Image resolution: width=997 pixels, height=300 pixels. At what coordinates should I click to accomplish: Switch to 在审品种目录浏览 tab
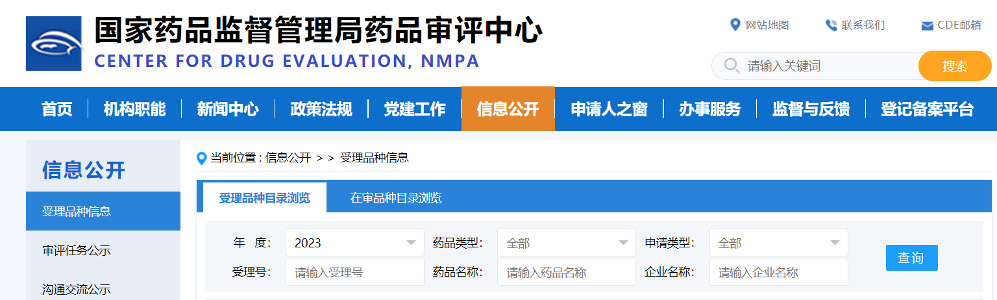[396, 197]
